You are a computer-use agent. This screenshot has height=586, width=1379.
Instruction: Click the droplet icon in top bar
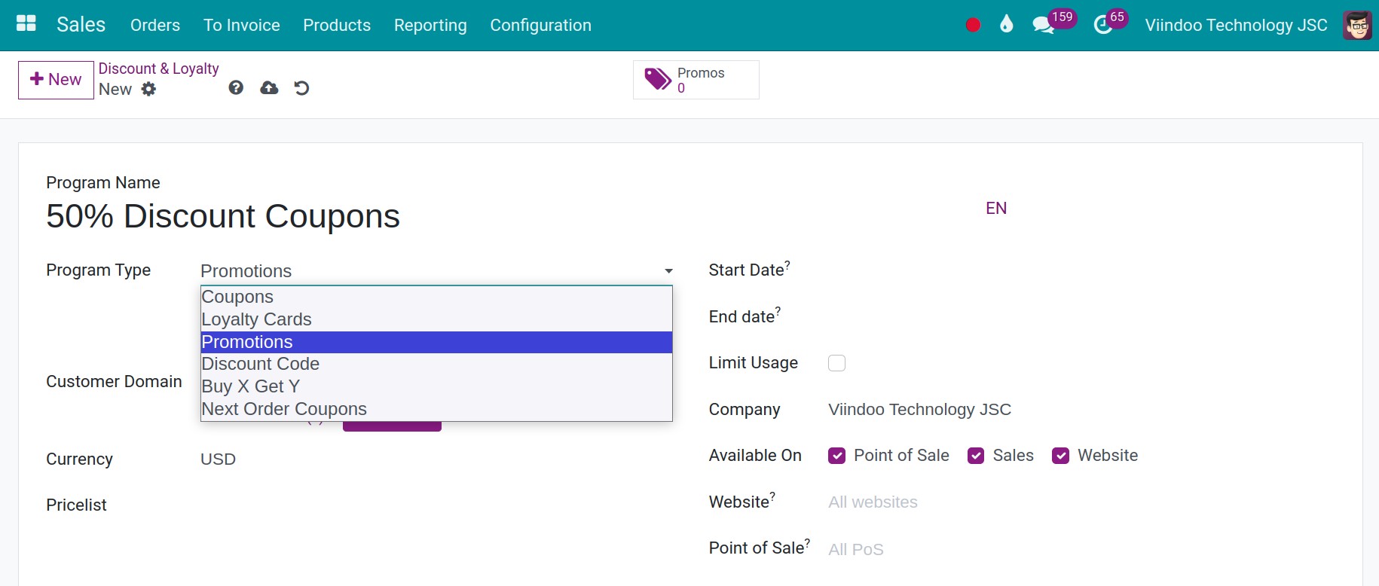1006,25
